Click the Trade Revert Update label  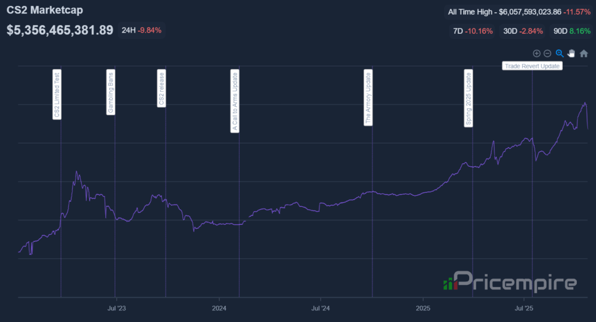[x=532, y=66]
